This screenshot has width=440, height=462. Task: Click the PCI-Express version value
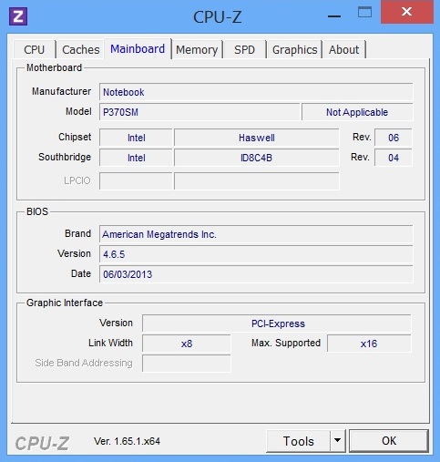pos(277,323)
